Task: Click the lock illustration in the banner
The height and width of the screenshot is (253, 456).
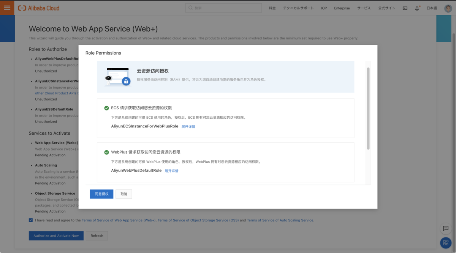Action: (126, 81)
